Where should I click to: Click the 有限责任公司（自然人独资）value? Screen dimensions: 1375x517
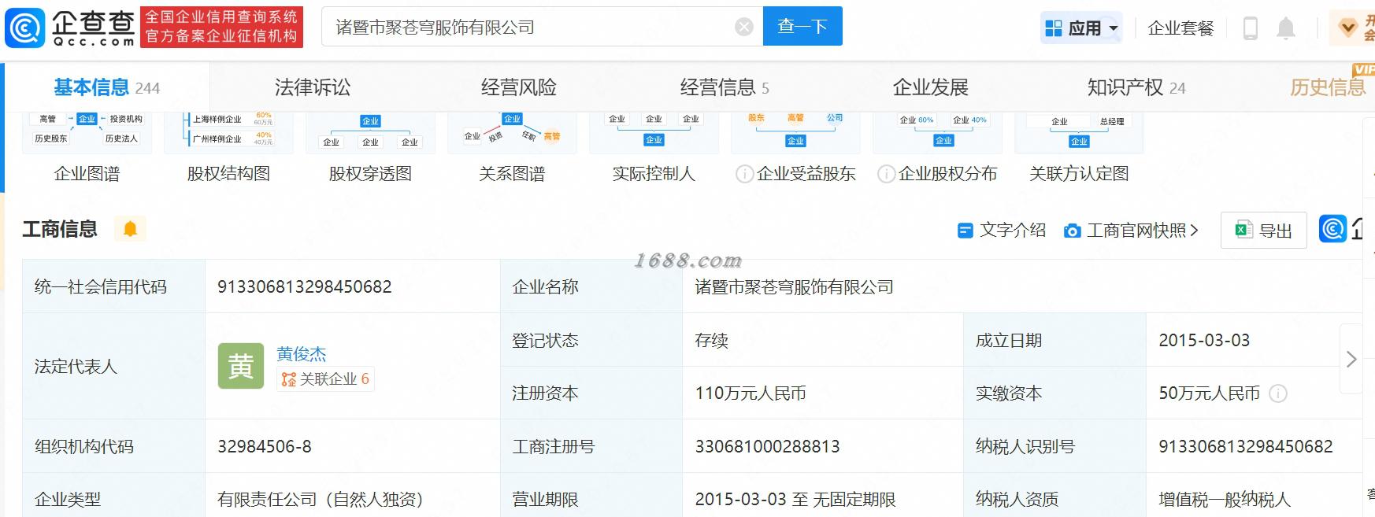pos(321,499)
